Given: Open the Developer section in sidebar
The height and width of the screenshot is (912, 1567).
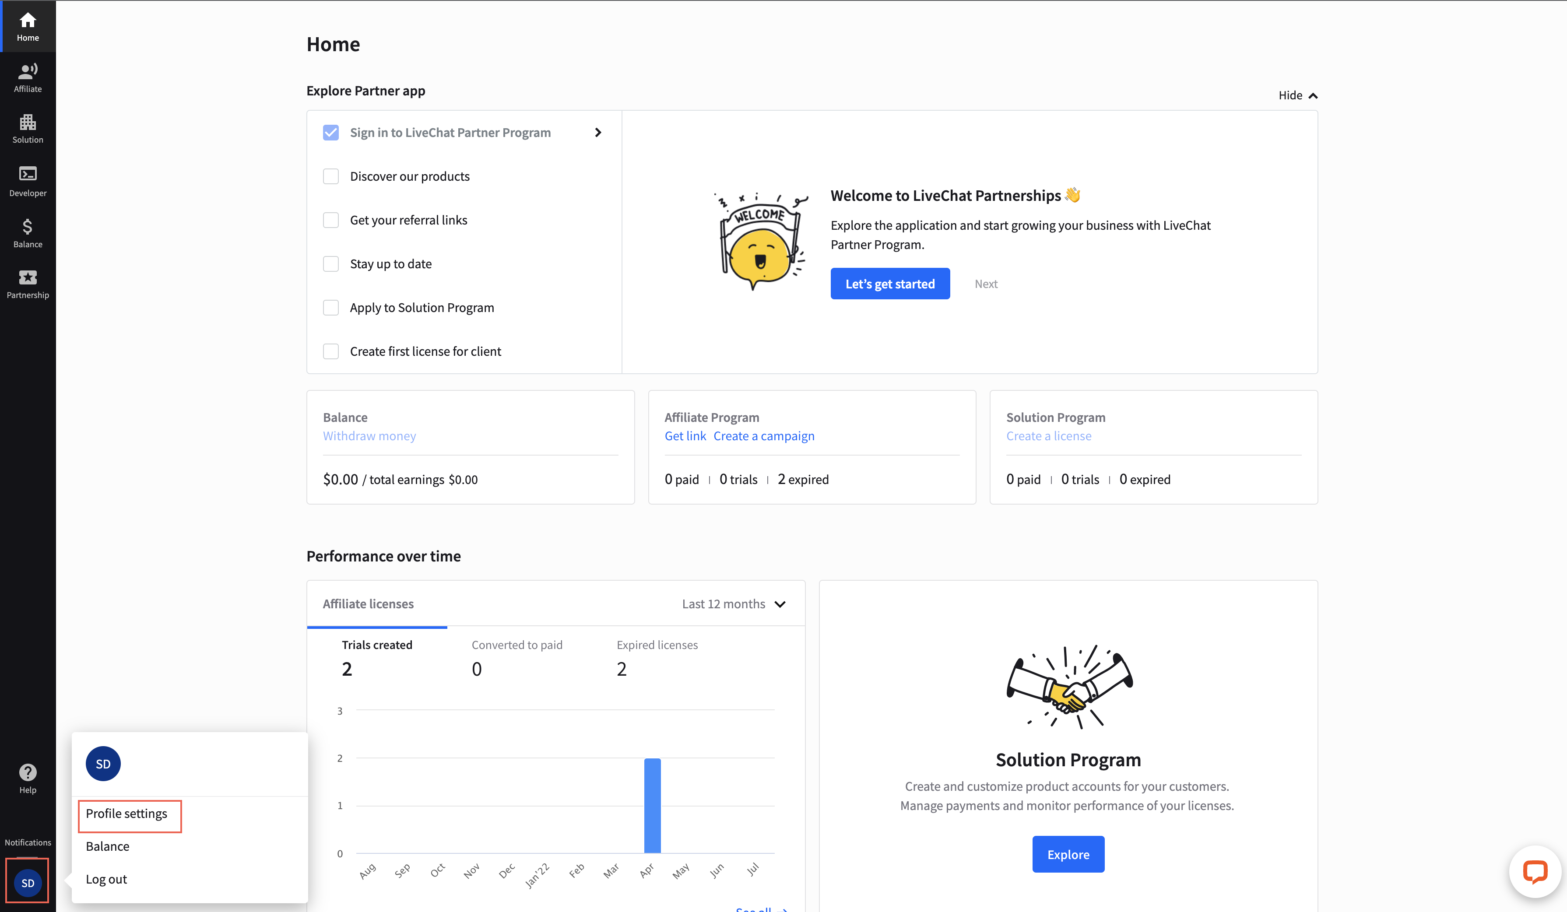Looking at the screenshot, I should pos(28,181).
